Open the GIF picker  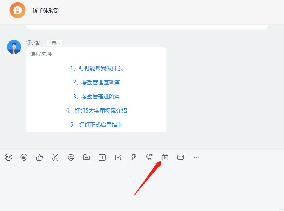(x=9, y=157)
